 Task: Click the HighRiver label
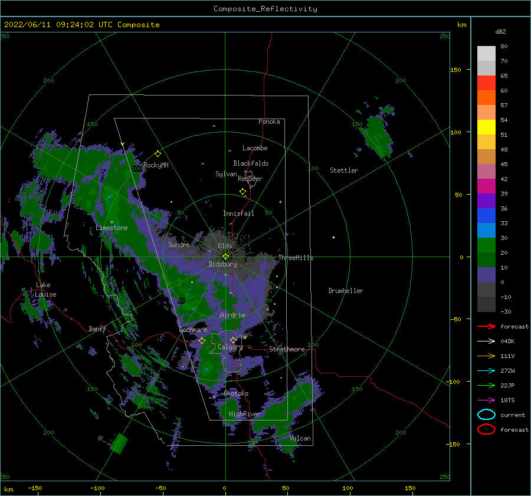click(244, 414)
